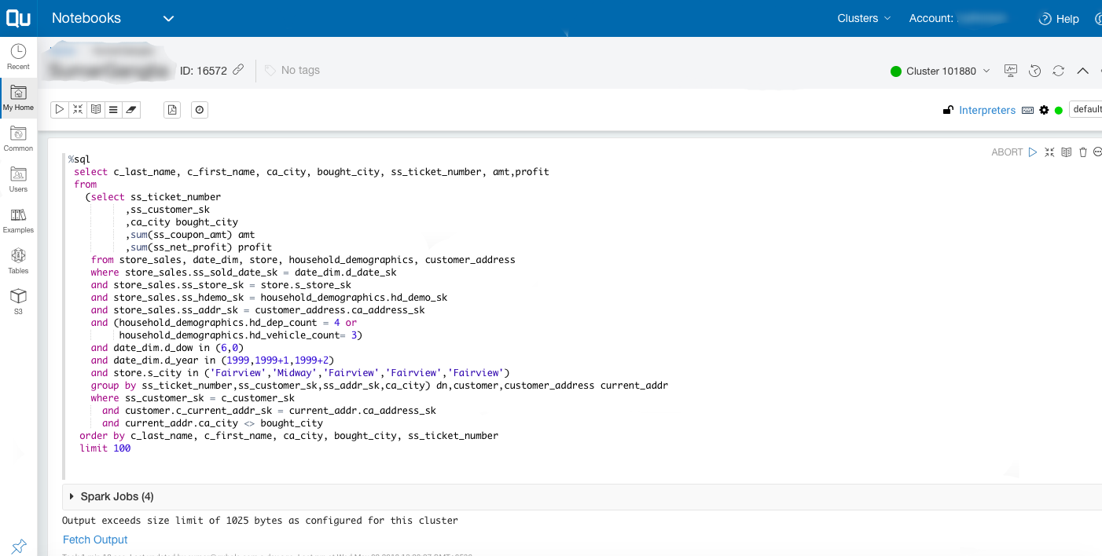Image resolution: width=1102 pixels, height=556 pixels.
Task: Click Fetch Output link
Action: [95, 540]
